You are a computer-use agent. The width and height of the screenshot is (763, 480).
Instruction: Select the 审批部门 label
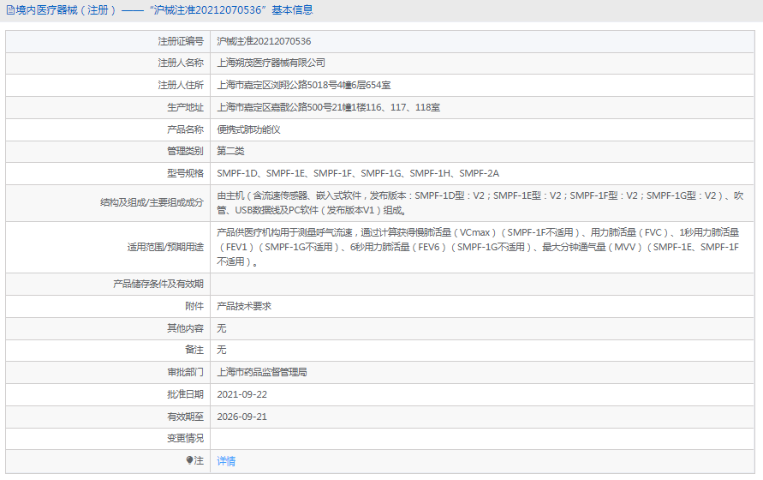pyautogui.click(x=185, y=372)
